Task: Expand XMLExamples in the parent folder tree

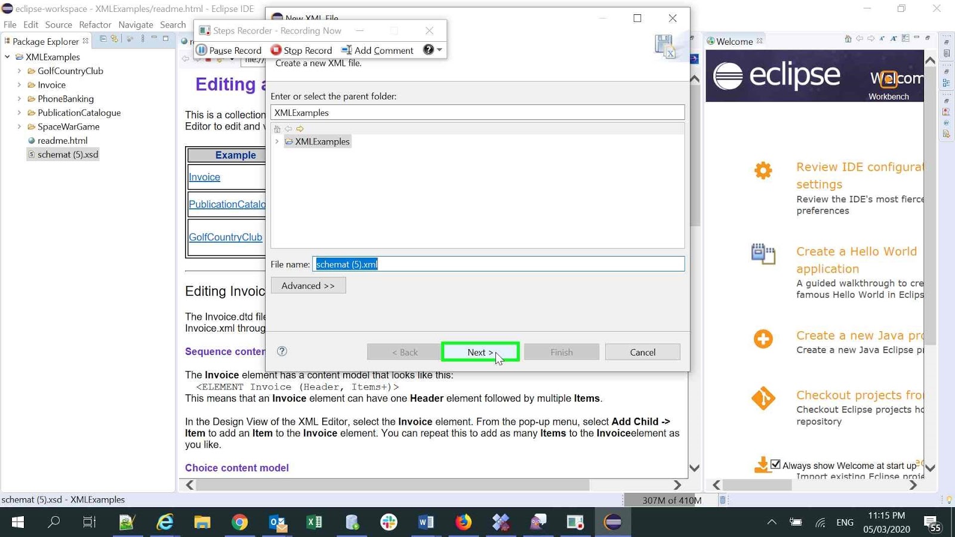Action: click(x=276, y=141)
